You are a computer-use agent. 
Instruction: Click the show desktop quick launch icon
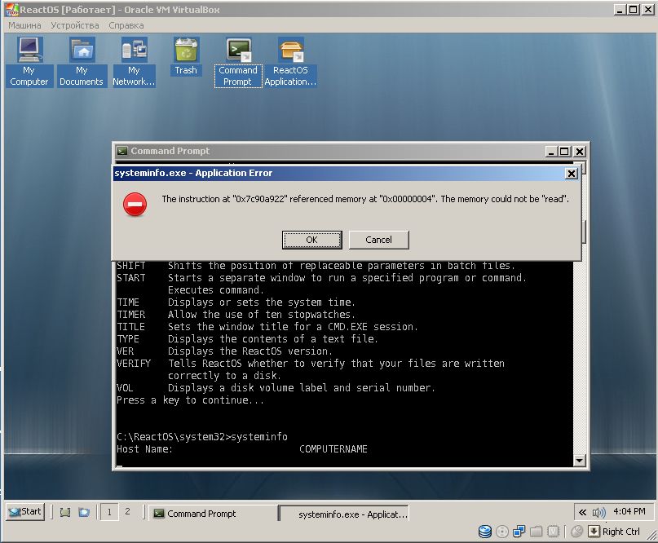tap(65, 512)
